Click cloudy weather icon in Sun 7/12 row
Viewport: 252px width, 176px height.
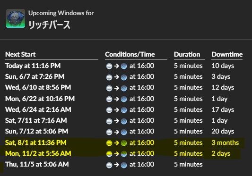tap(109, 132)
